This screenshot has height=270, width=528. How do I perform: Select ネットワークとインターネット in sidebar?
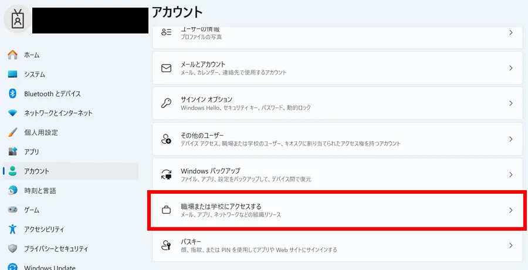58,113
